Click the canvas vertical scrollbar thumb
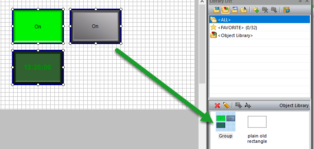Viewport: 314px width, 149px height. click(202, 44)
